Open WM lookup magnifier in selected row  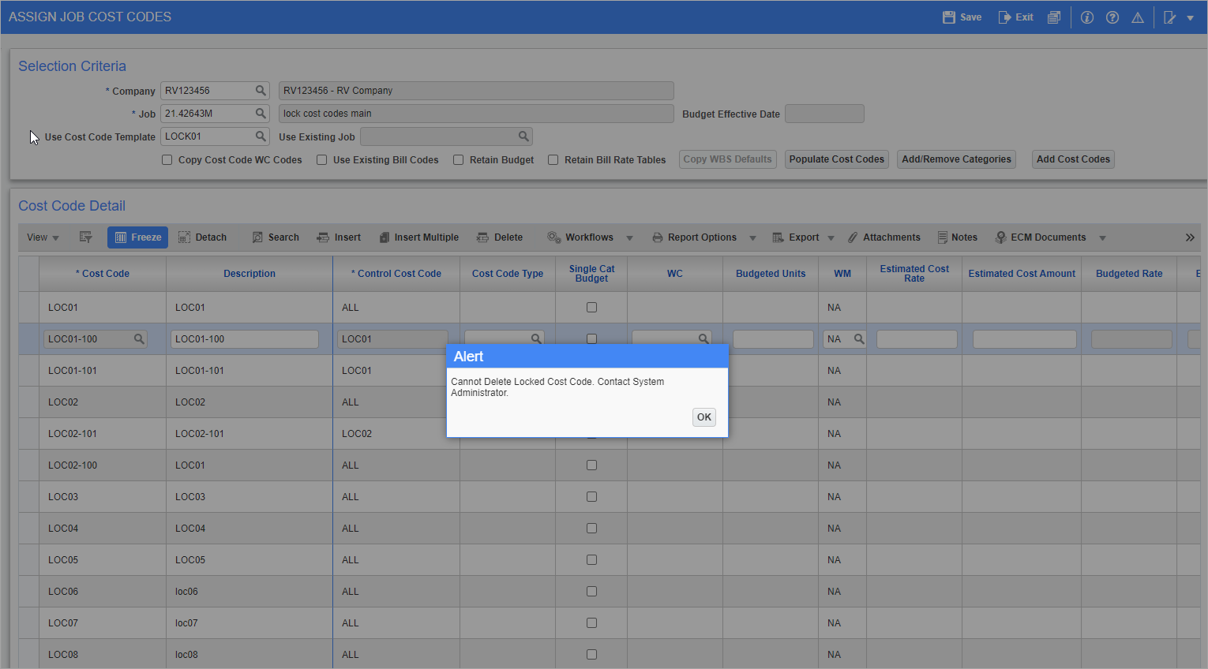[x=859, y=339]
